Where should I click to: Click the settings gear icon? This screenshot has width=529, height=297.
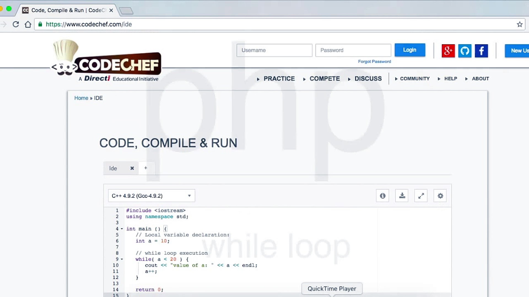click(440, 196)
